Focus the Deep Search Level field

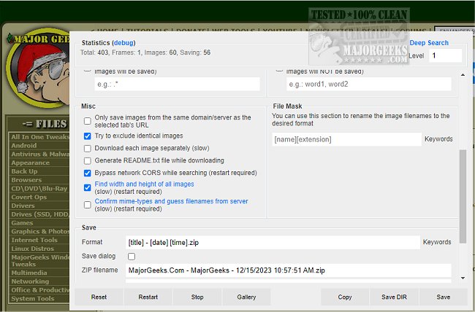(x=445, y=55)
